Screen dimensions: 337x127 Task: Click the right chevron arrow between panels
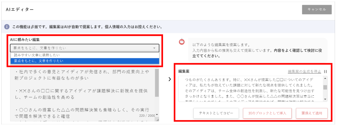[170, 79]
